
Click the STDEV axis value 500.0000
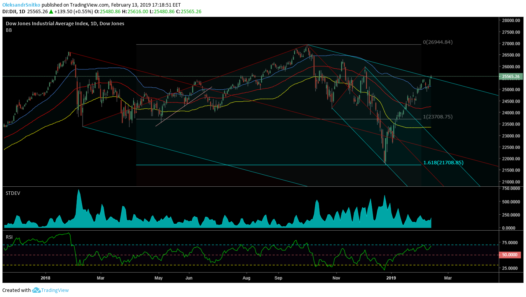[x=511, y=202]
